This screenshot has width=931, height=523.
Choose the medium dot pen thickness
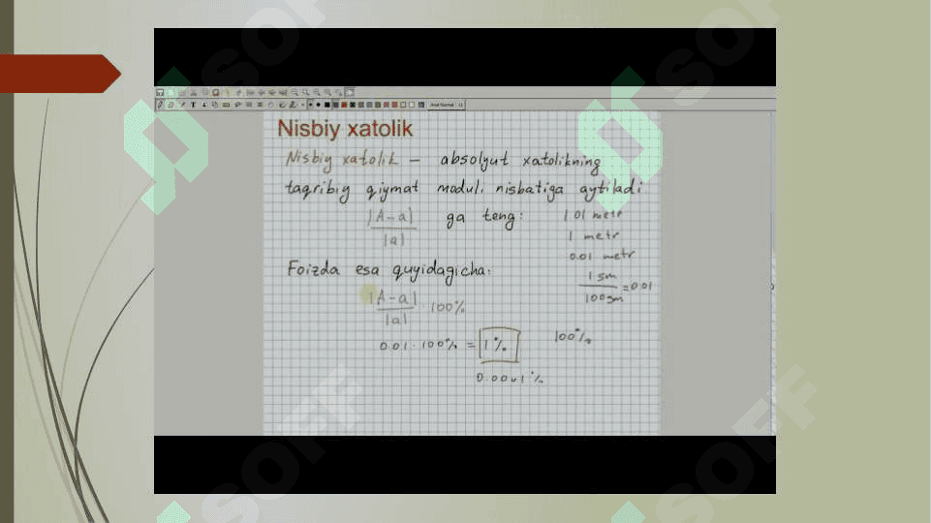click(x=319, y=105)
